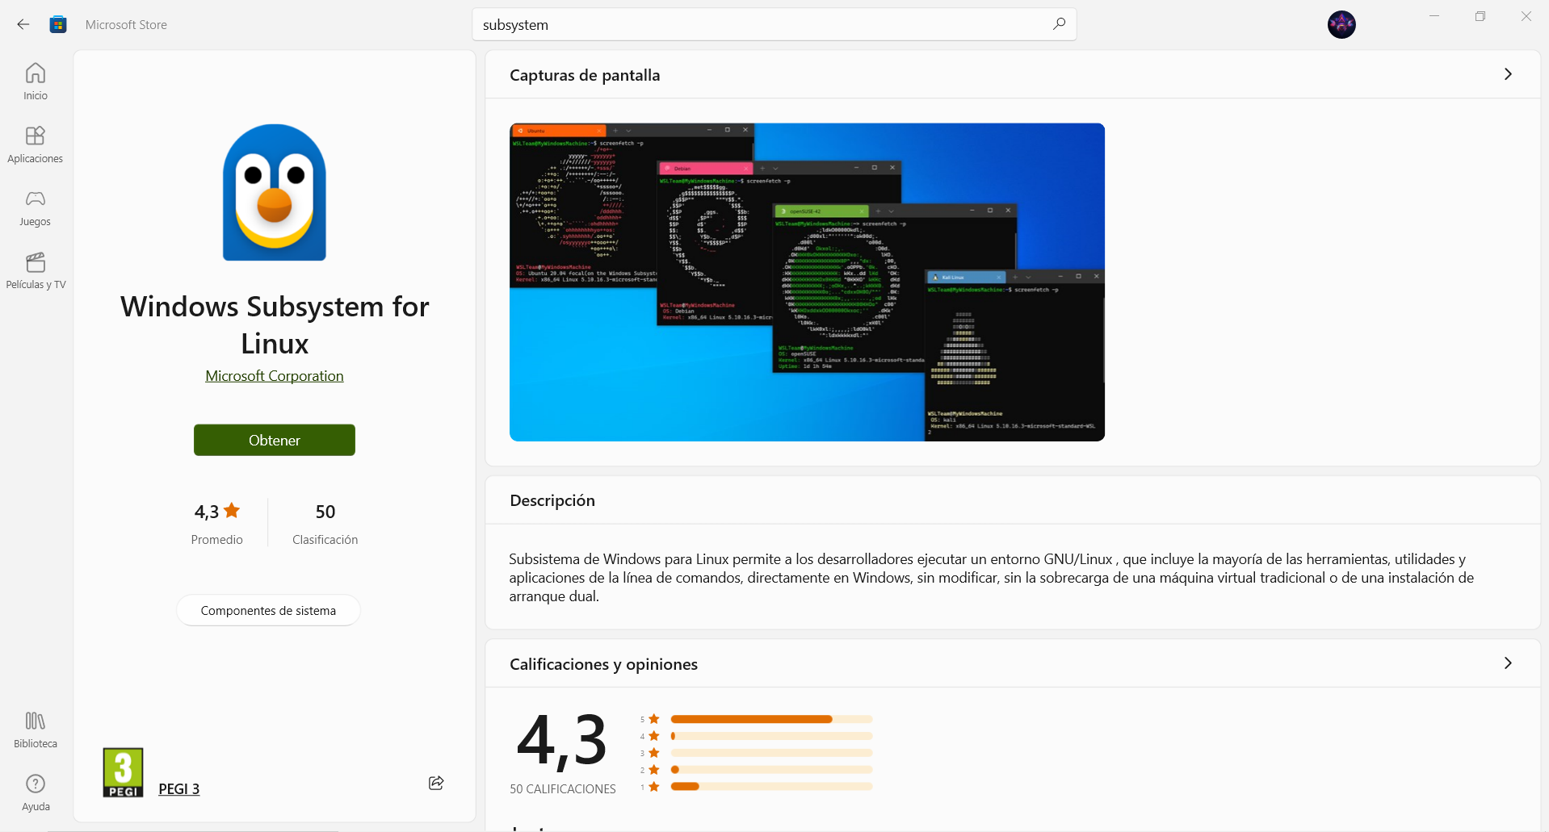Viewport: 1549px width, 832px height.
Task: Open the Ayuda help page
Action: pyautogui.click(x=36, y=792)
